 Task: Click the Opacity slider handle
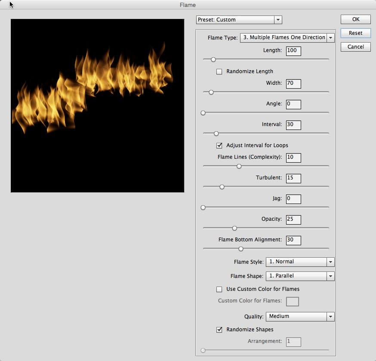(234, 228)
